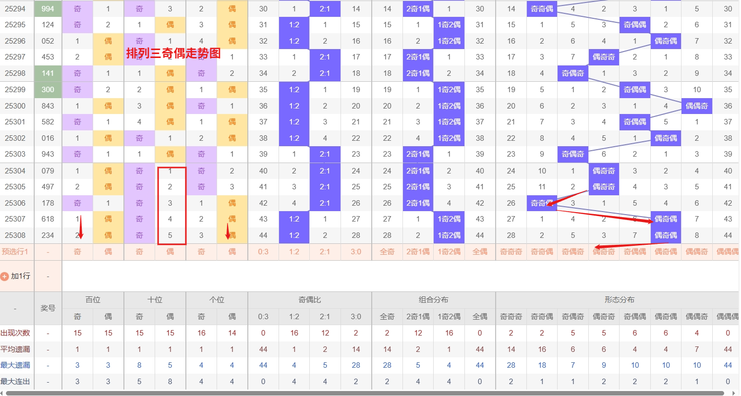The width and height of the screenshot is (741, 396).
Task: Click the 偶偶奇 marker in issue 25300 row
Action: coord(696,106)
